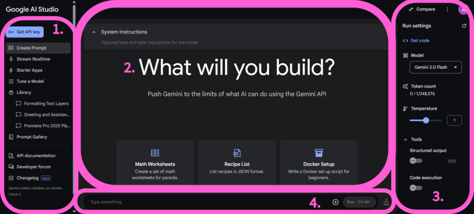This screenshot has width=474, height=214.
Task: Click the Run button
Action: (x=359, y=202)
